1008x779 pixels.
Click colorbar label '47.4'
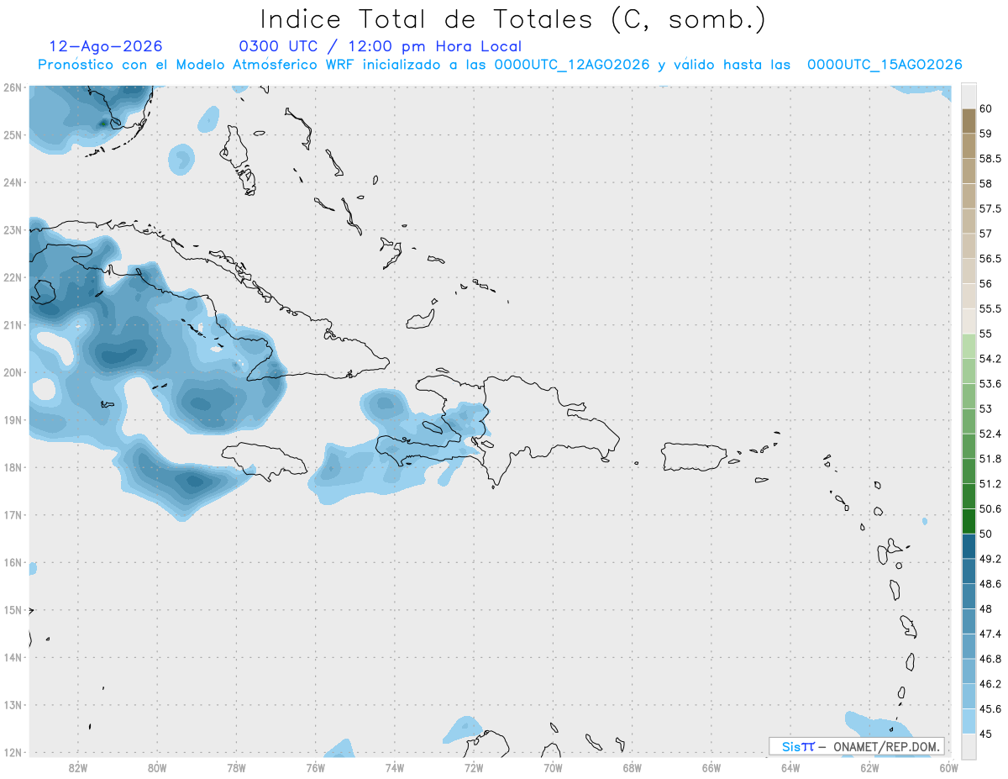click(x=990, y=634)
